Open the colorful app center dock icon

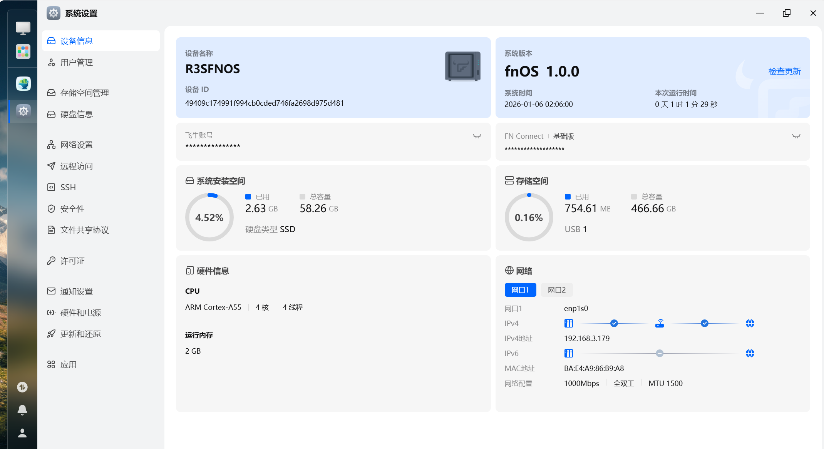(x=23, y=51)
